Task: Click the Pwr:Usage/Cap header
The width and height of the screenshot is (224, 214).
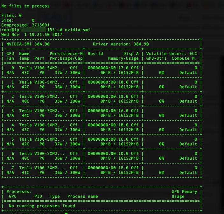Action: pos(66,58)
